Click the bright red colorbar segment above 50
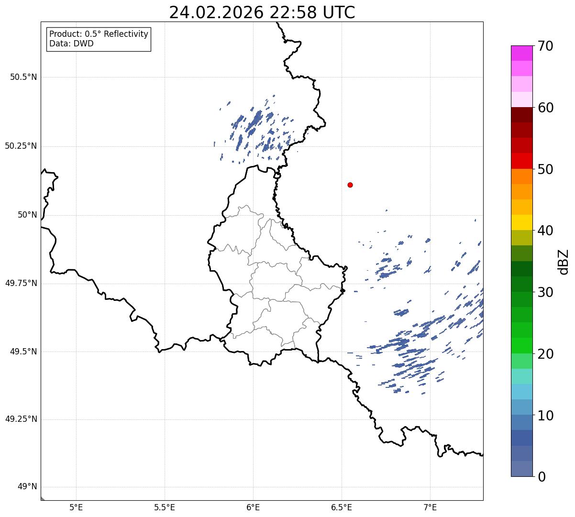 click(x=521, y=161)
